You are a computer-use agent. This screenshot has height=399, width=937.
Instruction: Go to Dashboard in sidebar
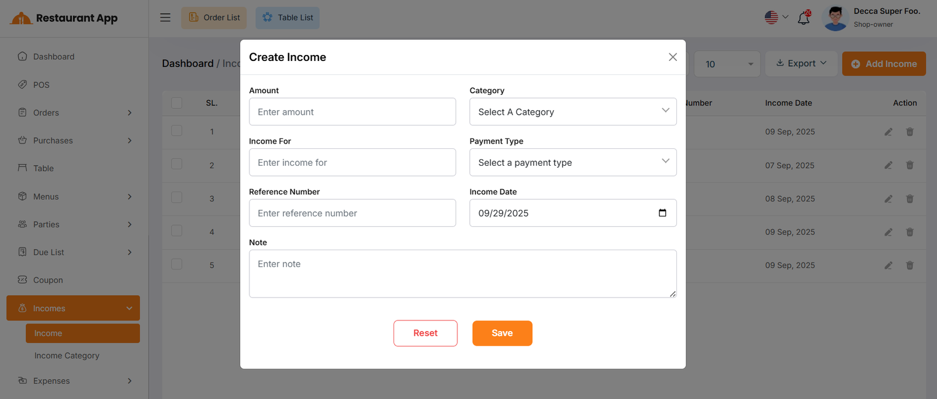[54, 57]
